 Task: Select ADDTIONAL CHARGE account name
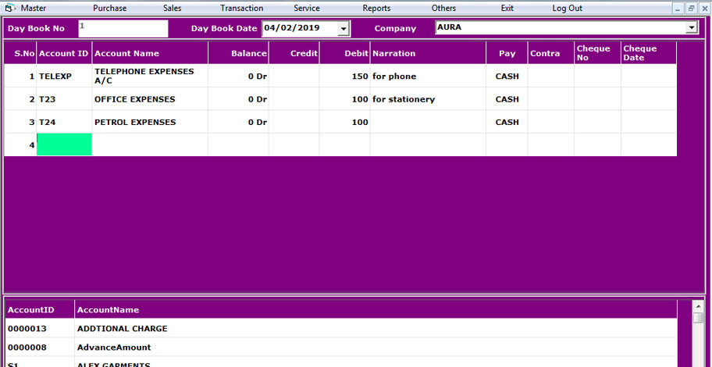(x=376, y=329)
